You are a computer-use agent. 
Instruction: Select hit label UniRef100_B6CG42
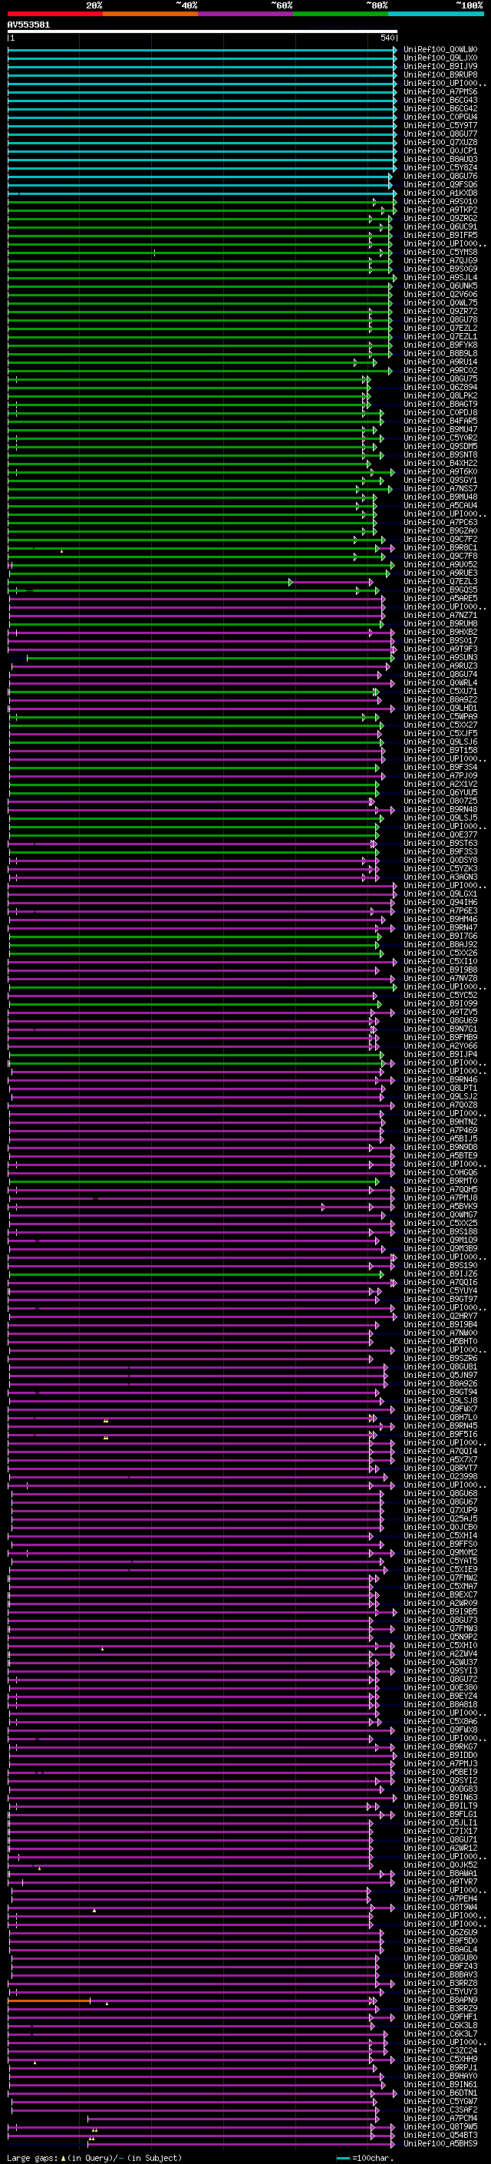coord(440,108)
